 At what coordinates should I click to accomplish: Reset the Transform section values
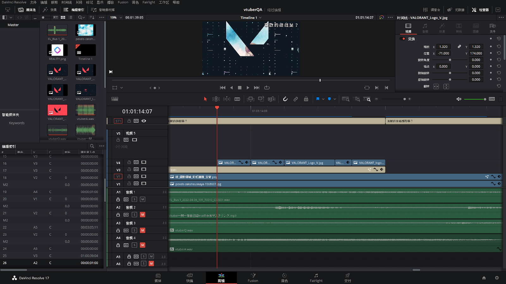[x=499, y=39]
